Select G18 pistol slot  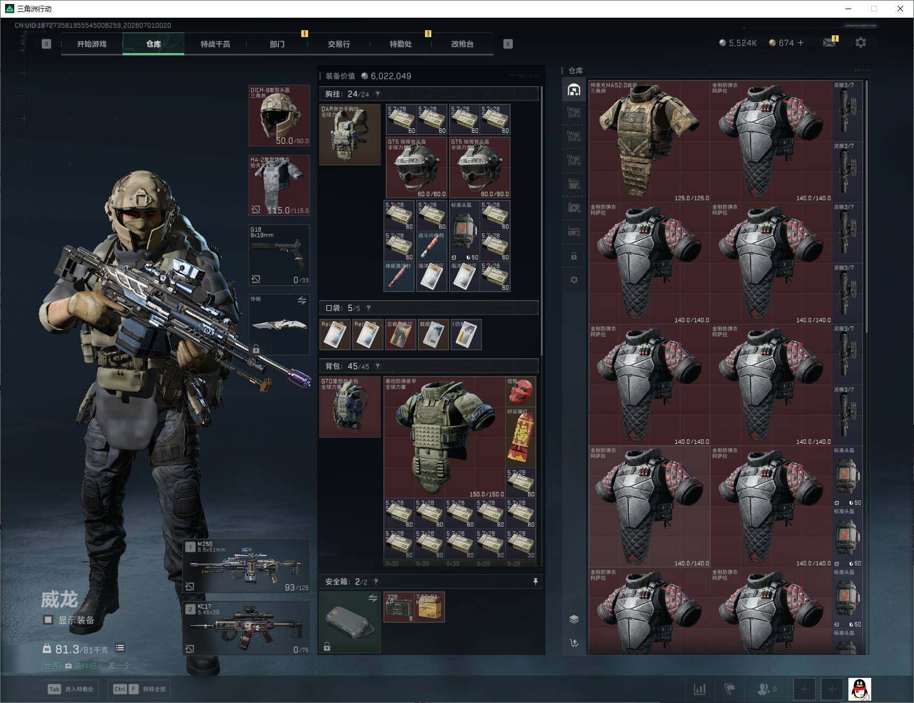(x=279, y=255)
